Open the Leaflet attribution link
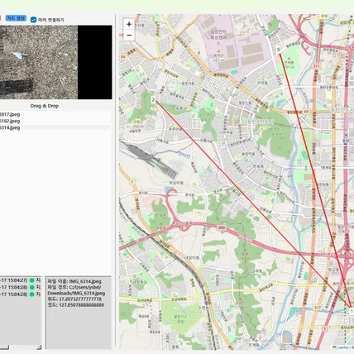Viewport: 354px width, 354px height. [x=342, y=347]
